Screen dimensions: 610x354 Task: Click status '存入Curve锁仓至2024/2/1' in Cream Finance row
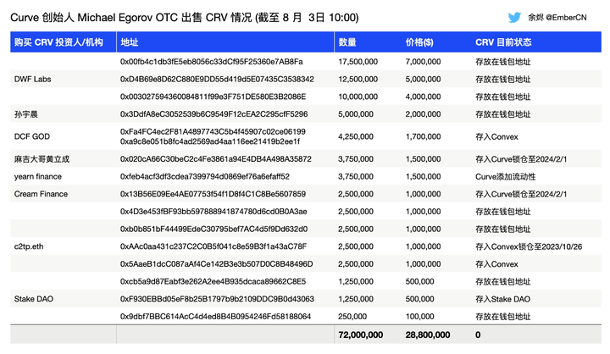click(x=521, y=194)
